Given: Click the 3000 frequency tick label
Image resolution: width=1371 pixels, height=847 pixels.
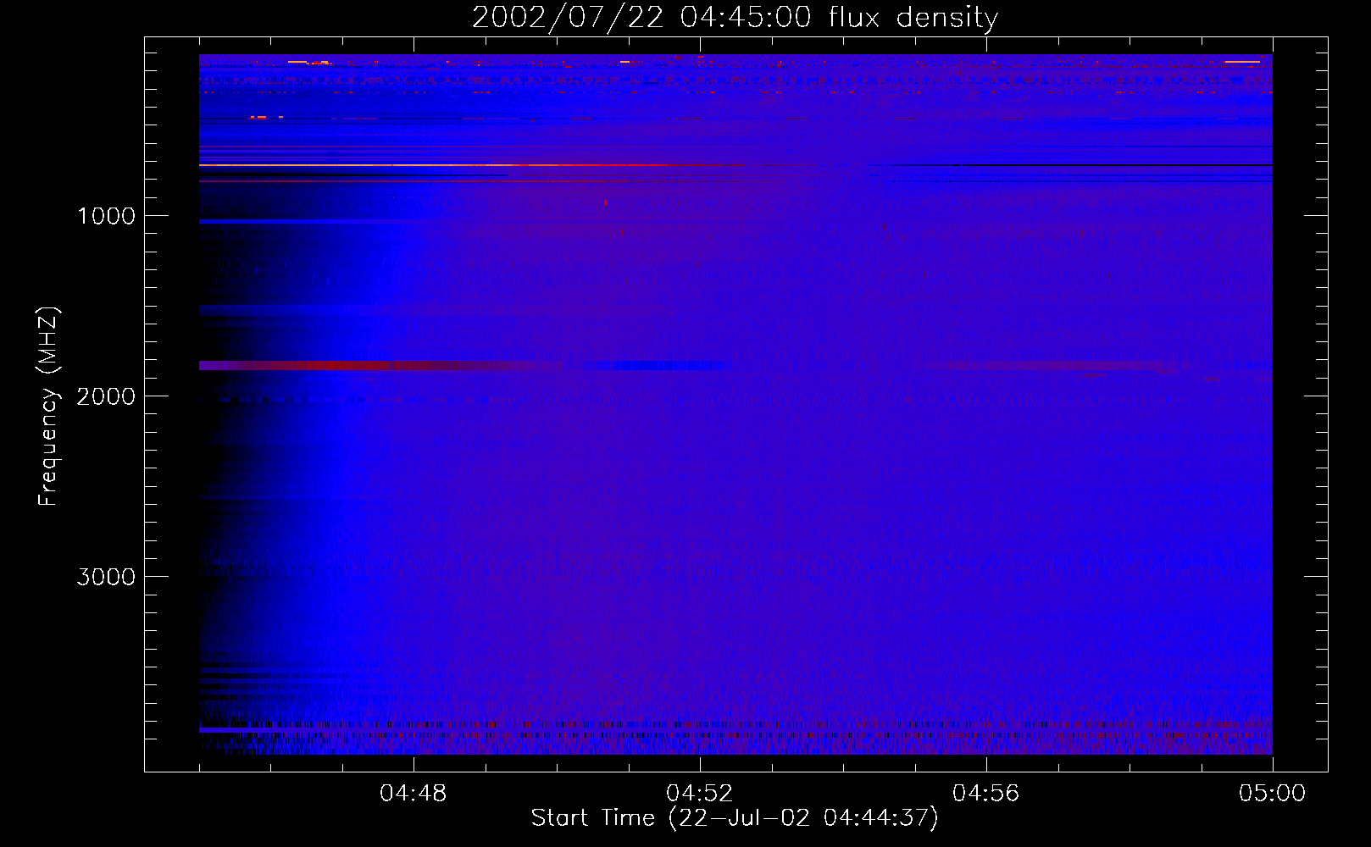Looking at the screenshot, I should click(x=107, y=577).
